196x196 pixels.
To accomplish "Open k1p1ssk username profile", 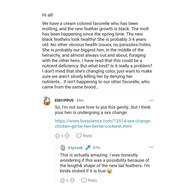I will click(x=75, y=148).
